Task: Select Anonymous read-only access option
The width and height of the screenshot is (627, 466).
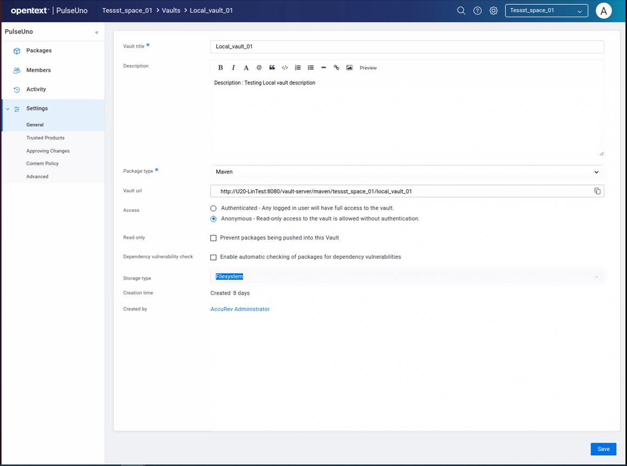Action: (214, 219)
